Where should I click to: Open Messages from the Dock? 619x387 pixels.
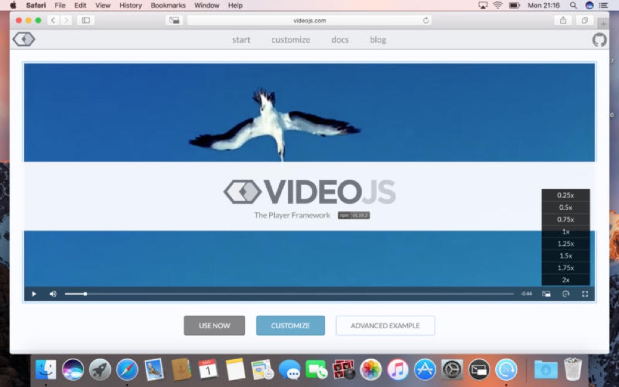289,370
